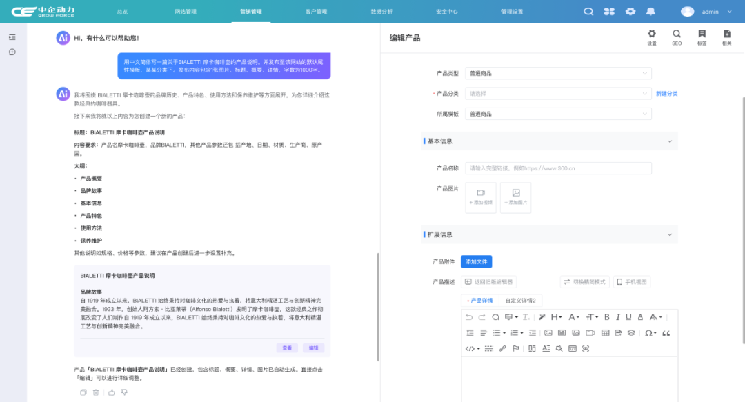The image size is (745, 402).
Task: Open the special characters omega dropdown
Action: (x=650, y=333)
